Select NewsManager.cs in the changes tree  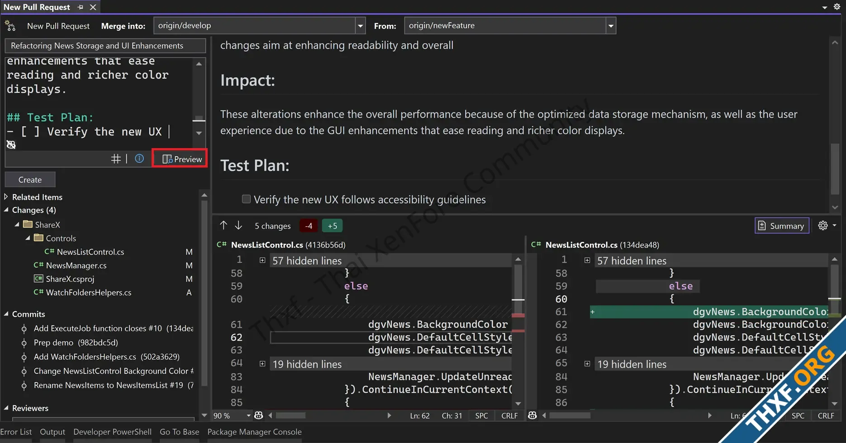pyautogui.click(x=76, y=266)
